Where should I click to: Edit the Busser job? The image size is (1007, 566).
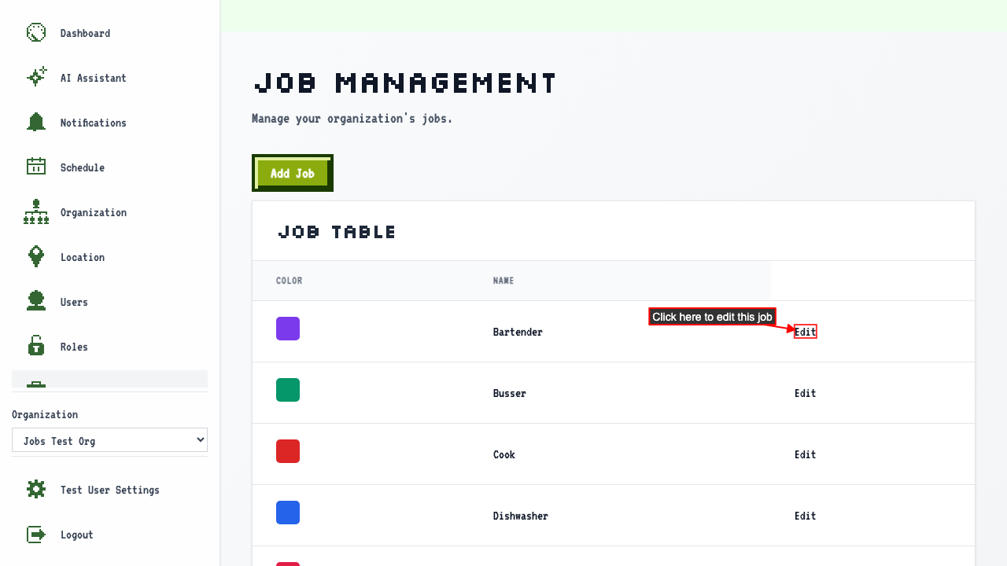[806, 393]
